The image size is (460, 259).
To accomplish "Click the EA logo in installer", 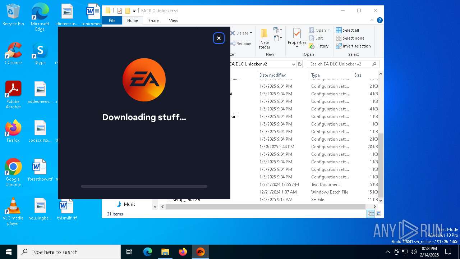I will point(144,80).
